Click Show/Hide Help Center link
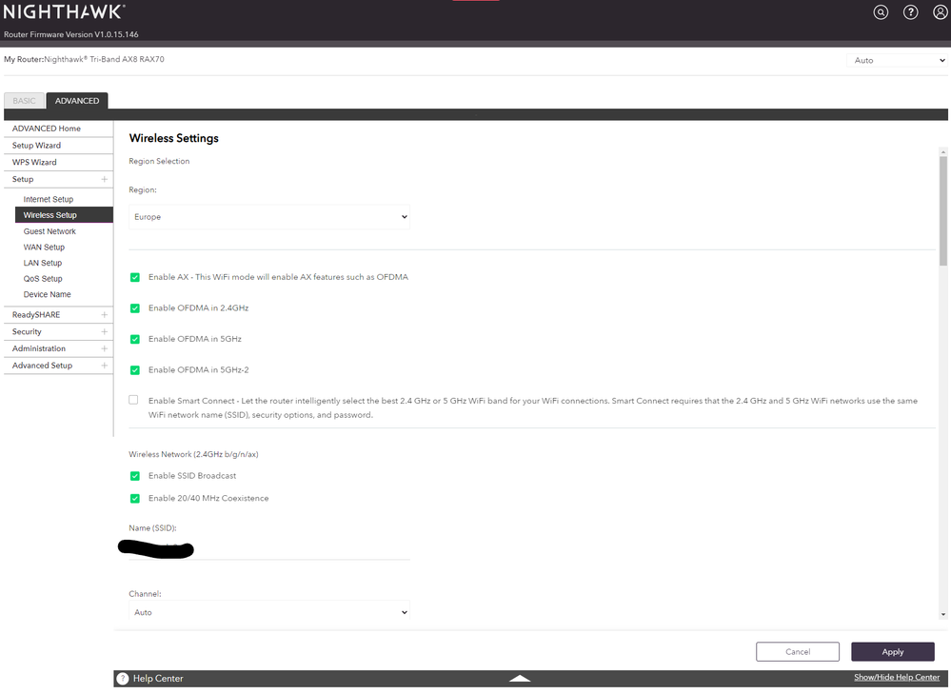951x694 pixels. pyautogui.click(x=897, y=677)
